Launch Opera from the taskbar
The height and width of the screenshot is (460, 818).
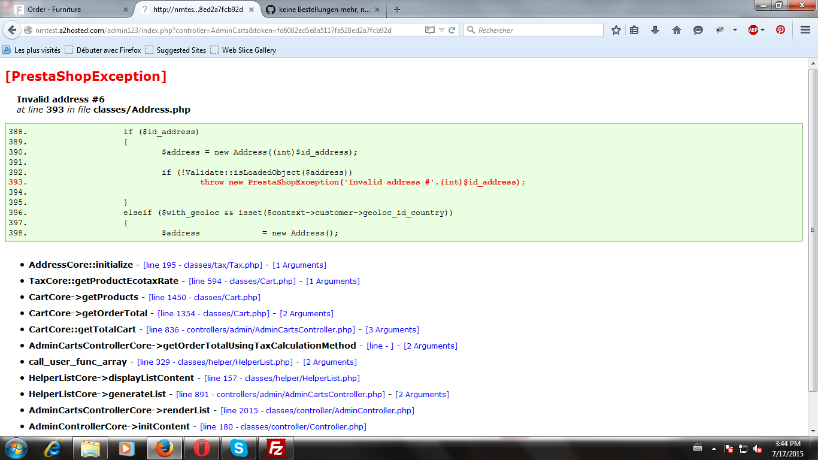201,448
